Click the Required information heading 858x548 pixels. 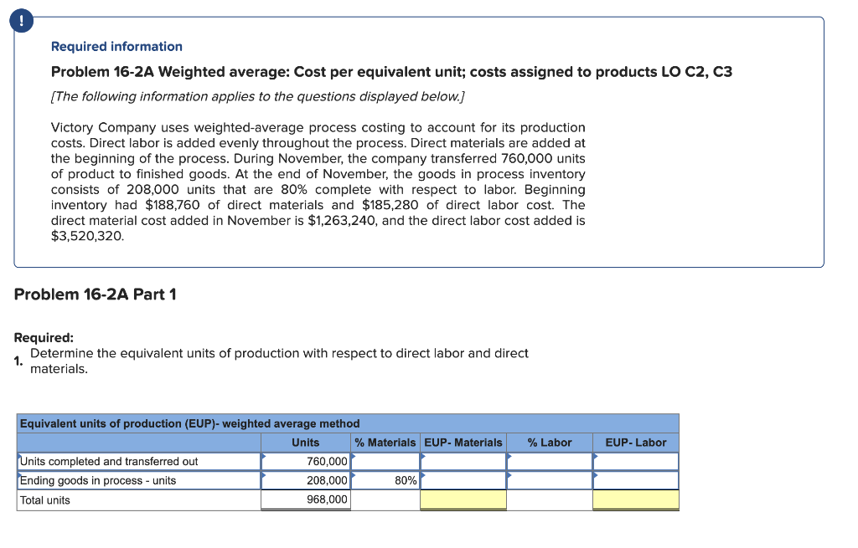(x=116, y=46)
